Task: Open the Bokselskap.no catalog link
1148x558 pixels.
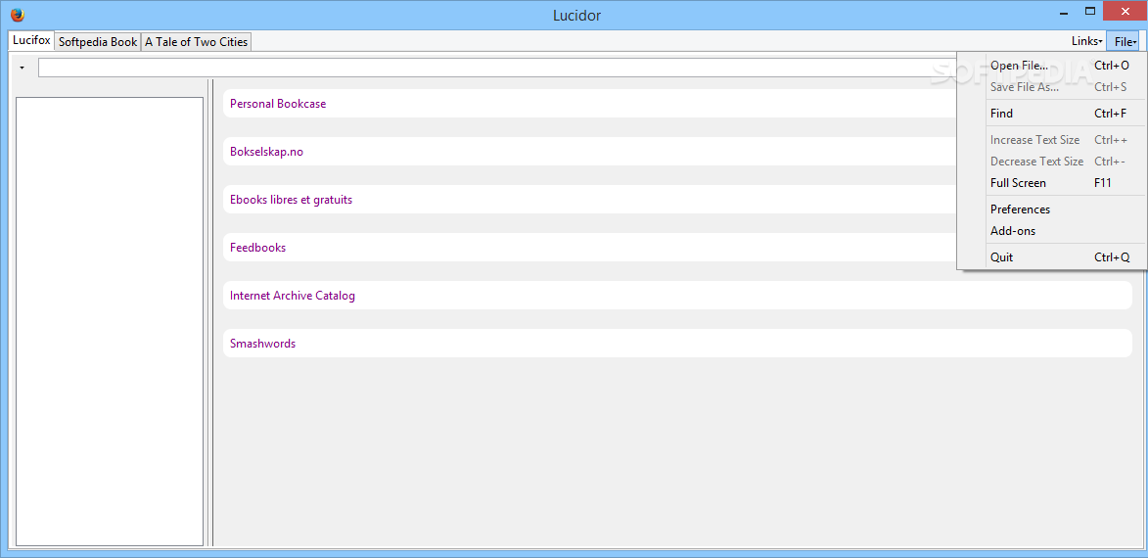Action: click(x=266, y=152)
